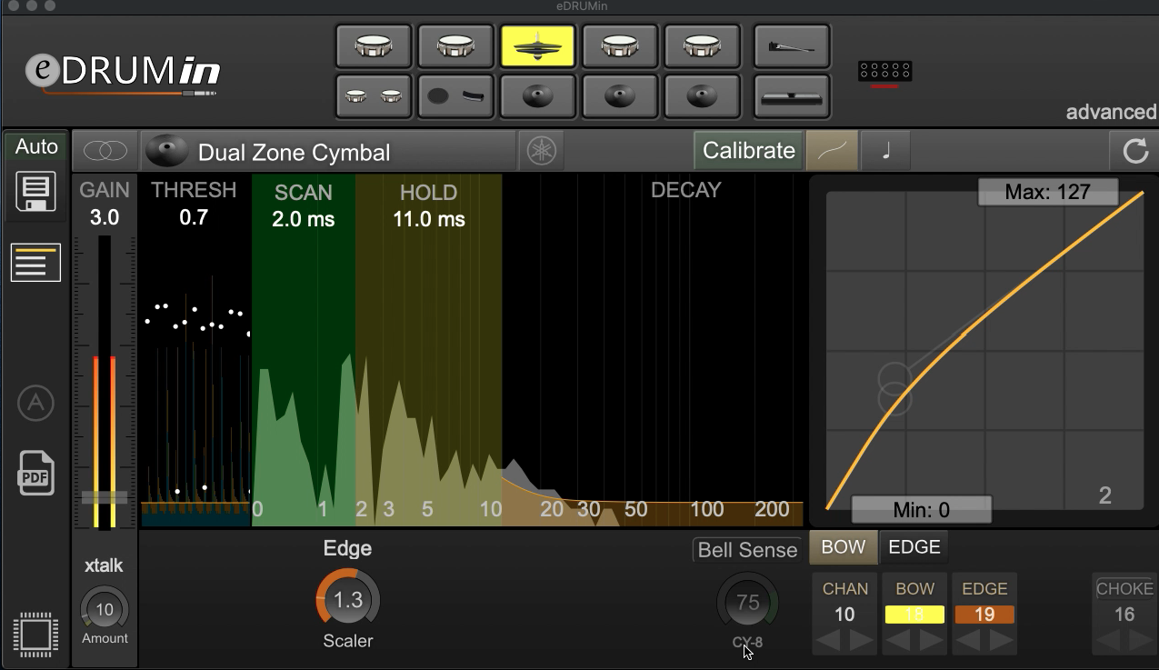This screenshot has width=1159, height=670.
Task: Click the HOLD value 11.0 ms
Action: [x=429, y=220]
